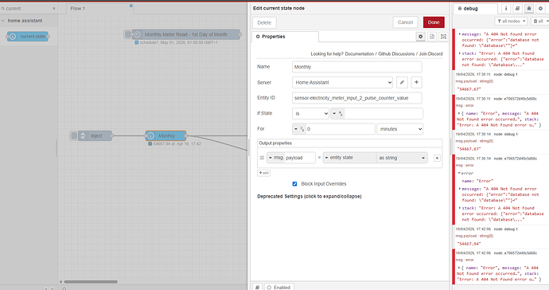Collapse the expanded error object

[x=460, y=173]
